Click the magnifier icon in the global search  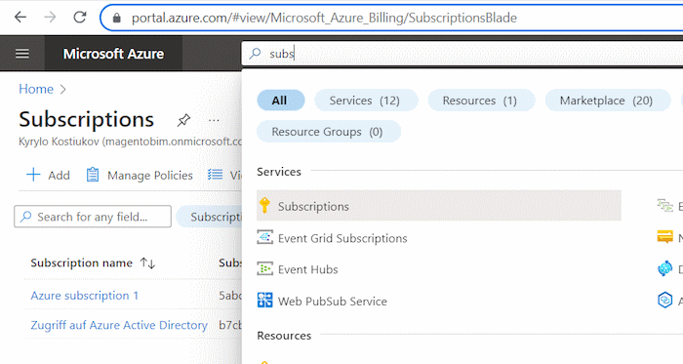point(256,53)
